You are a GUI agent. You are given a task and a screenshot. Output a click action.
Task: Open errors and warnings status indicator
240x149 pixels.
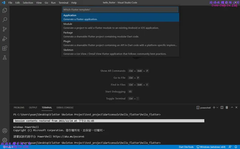pyautogui.click(x=8, y=147)
